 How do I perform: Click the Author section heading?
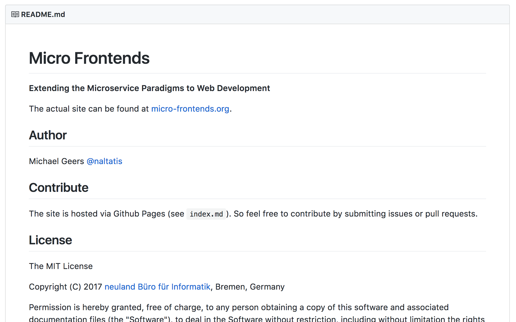tap(48, 135)
